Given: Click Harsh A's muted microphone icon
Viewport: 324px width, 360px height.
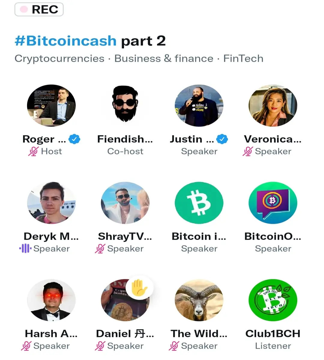Looking at the screenshot, I should [x=26, y=346].
